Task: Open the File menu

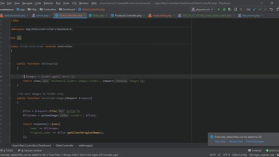Action: point(3,3)
